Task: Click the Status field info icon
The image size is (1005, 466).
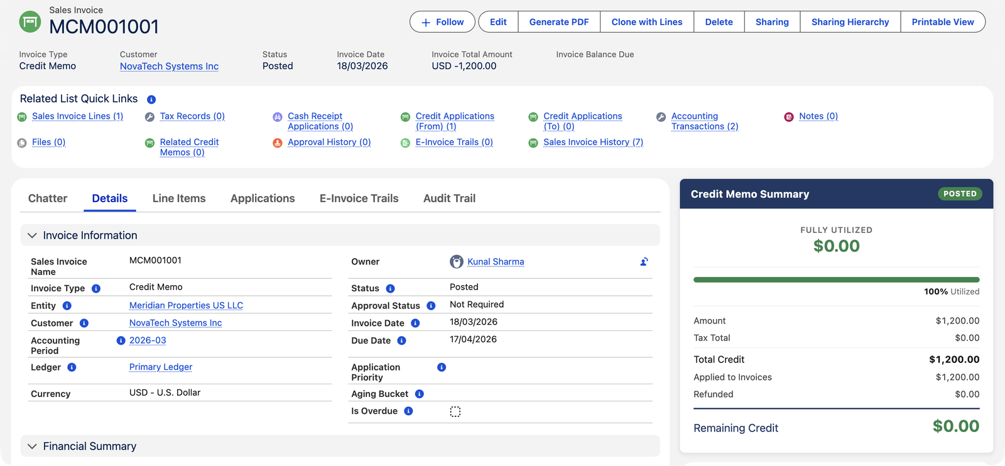Action: click(391, 288)
